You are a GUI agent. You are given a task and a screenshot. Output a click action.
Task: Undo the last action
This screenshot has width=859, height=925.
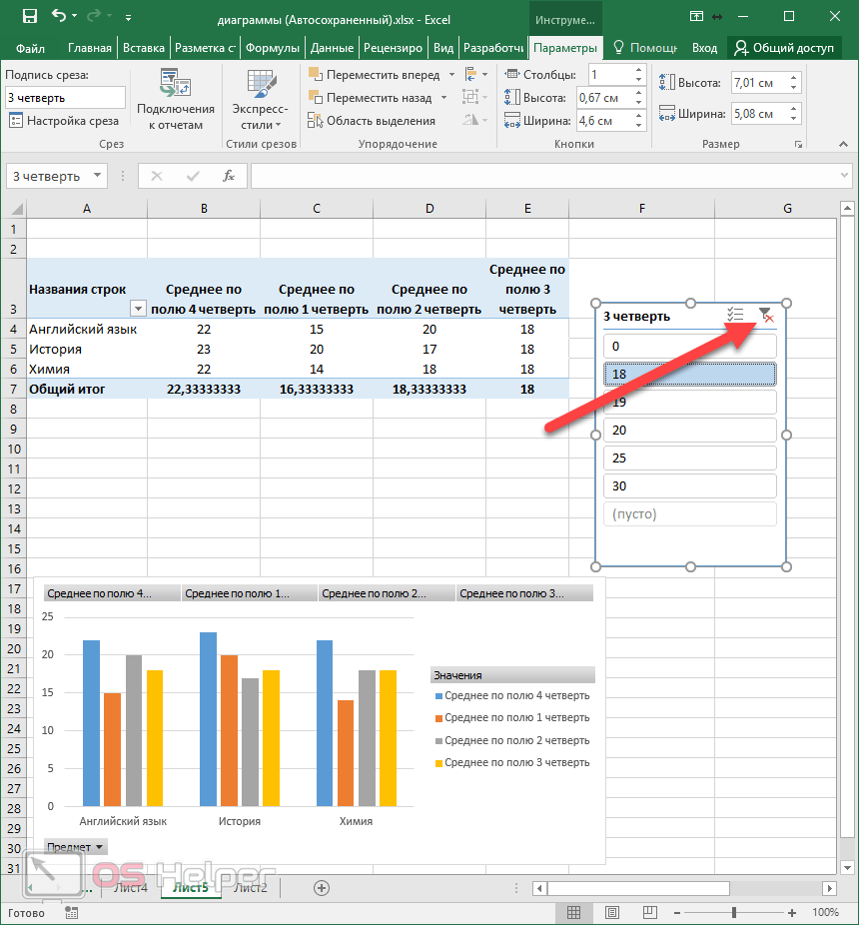(x=59, y=17)
